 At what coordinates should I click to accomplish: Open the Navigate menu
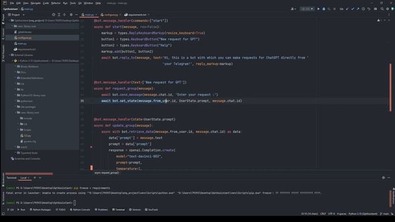tap(36, 3)
